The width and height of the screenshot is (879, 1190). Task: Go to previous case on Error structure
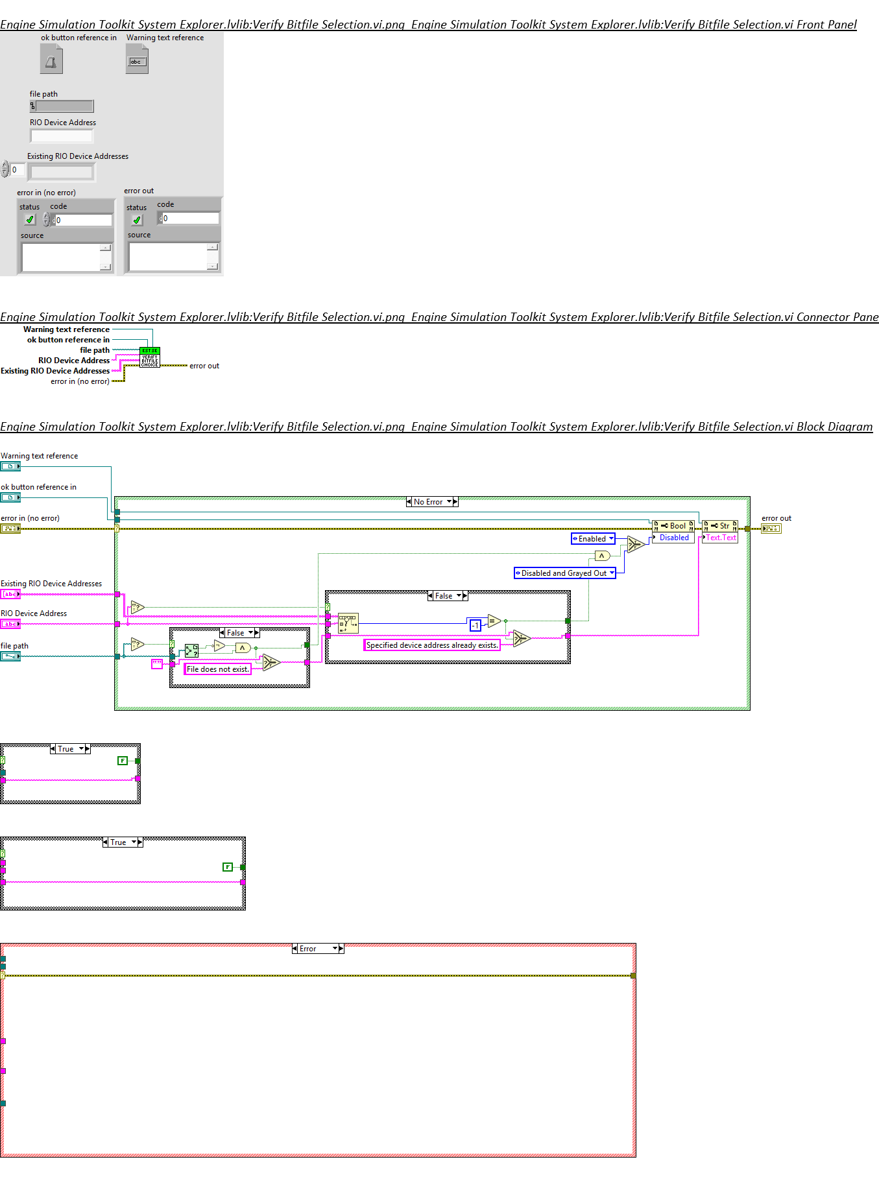(295, 949)
